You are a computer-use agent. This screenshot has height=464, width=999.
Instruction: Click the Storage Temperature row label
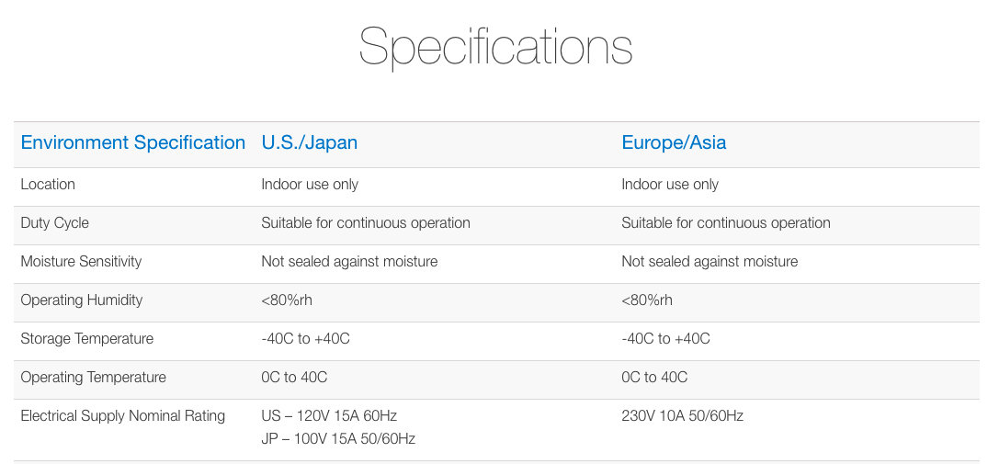click(86, 338)
